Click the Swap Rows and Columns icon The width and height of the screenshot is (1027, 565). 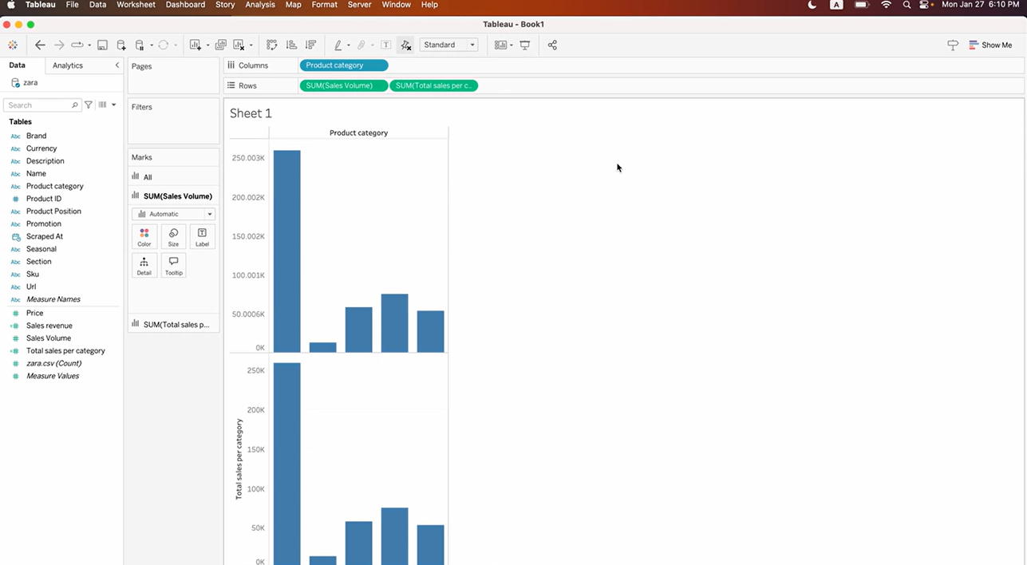272,45
